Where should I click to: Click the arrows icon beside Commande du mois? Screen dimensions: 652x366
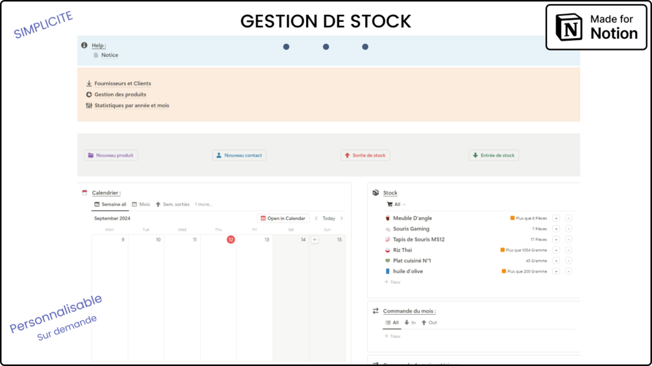pos(376,311)
